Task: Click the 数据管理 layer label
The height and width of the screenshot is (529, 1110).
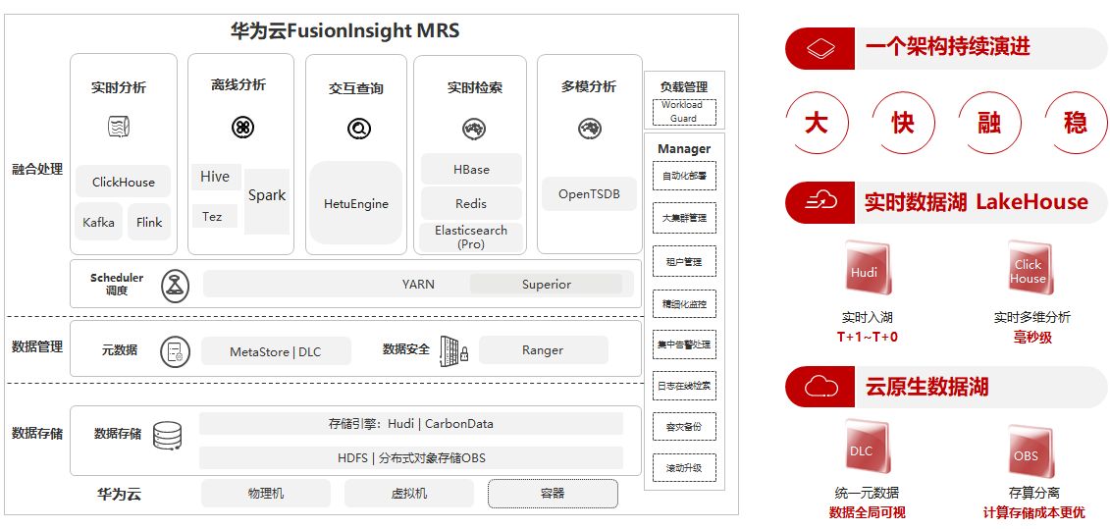Action: tap(37, 346)
